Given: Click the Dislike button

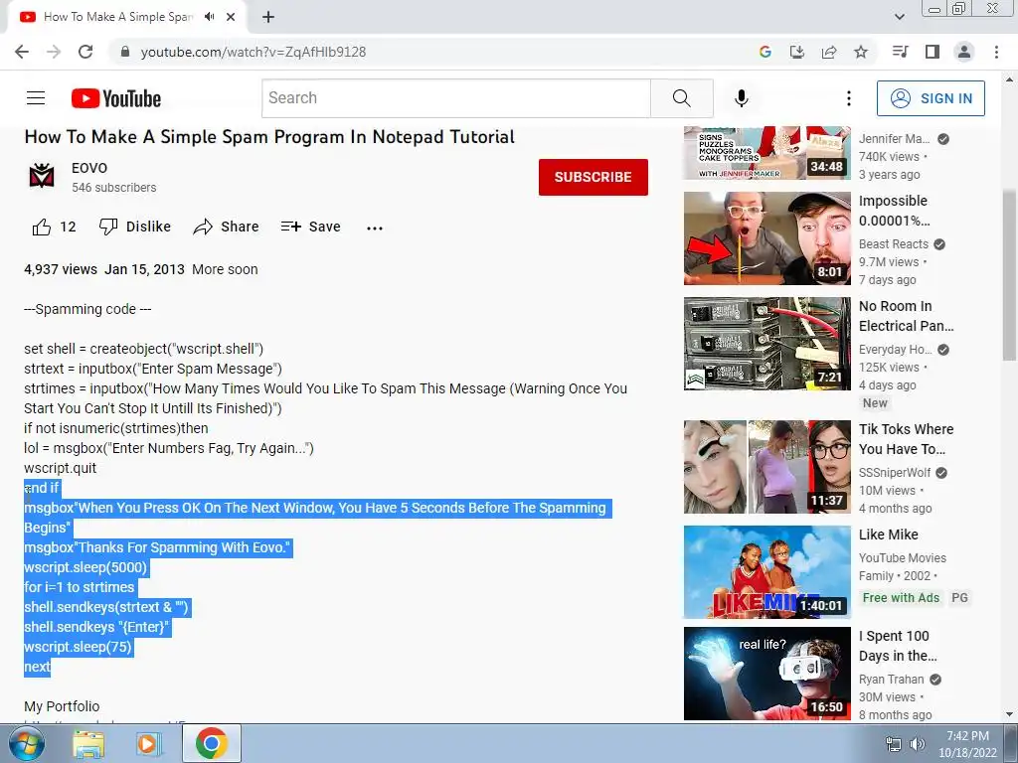Looking at the screenshot, I should click(135, 228).
